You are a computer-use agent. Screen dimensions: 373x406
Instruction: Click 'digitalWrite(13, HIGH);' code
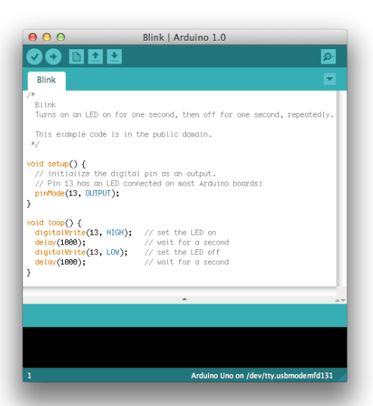(x=83, y=233)
